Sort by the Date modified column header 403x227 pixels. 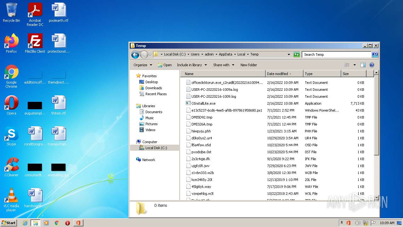(284, 74)
